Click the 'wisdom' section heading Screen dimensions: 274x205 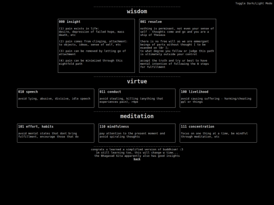pos(137,11)
